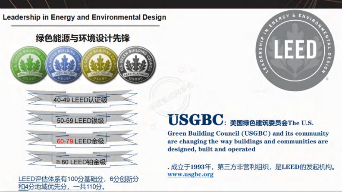Image resolution: width=342 pixels, height=192 pixels.
Task: Click the line beginning Green Building Council (USGBC)
Action: pyautogui.click(x=248, y=133)
